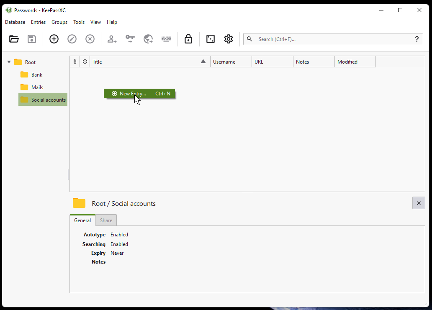Click the large group folder icon in details panel

[x=79, y=203]
